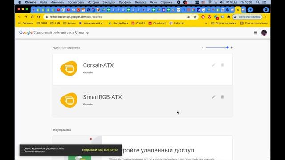Open the Extensions puzzle icon
Viewport: 285px width, 160px height.
click(228, 17)
